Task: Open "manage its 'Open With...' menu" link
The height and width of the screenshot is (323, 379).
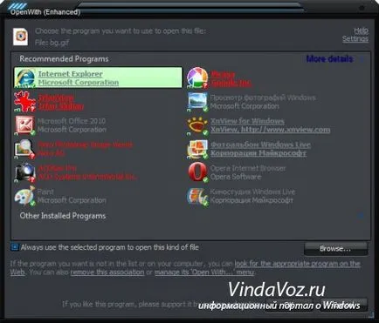Action: coord(204,273)
